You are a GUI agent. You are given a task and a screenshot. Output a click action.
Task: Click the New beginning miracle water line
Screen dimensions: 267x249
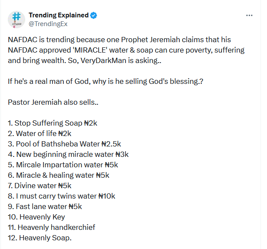coord(68,154)
